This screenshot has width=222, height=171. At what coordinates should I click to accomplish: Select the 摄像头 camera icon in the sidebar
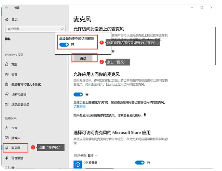tap(7, 138)
